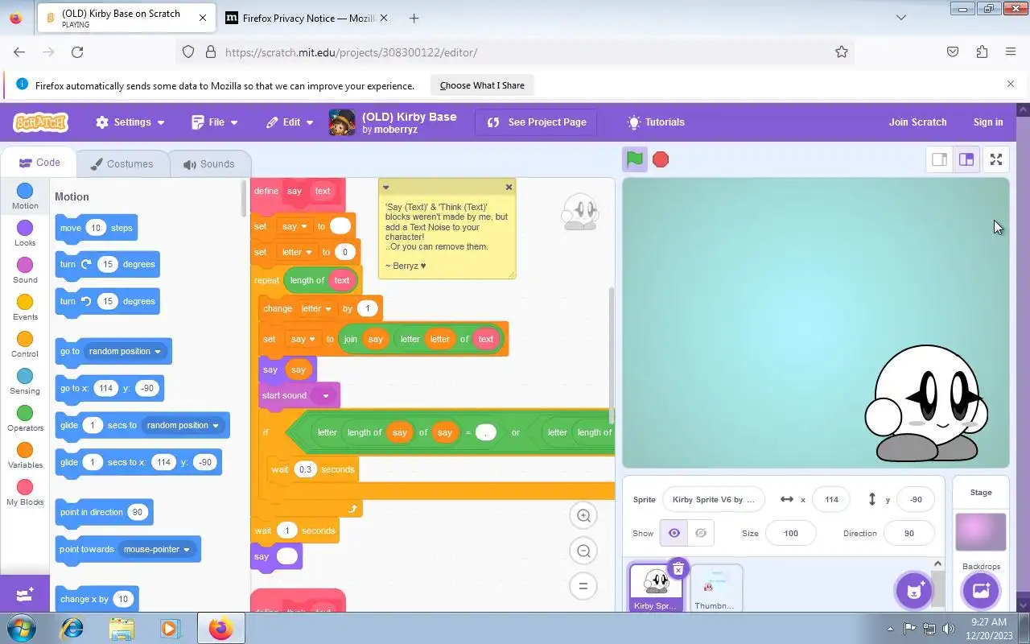Screen dimensions: 1030x644
Task: Select the My Blocks category
Action: pyautogui.click(x=25, y=493)
